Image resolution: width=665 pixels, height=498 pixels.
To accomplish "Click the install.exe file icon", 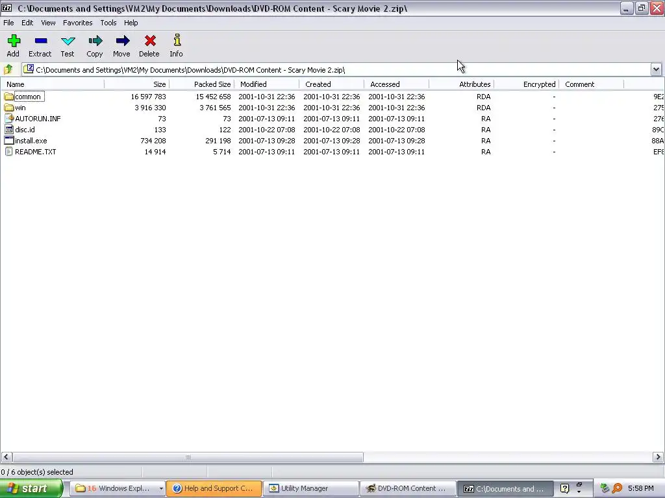I will [x=9, y=141].
